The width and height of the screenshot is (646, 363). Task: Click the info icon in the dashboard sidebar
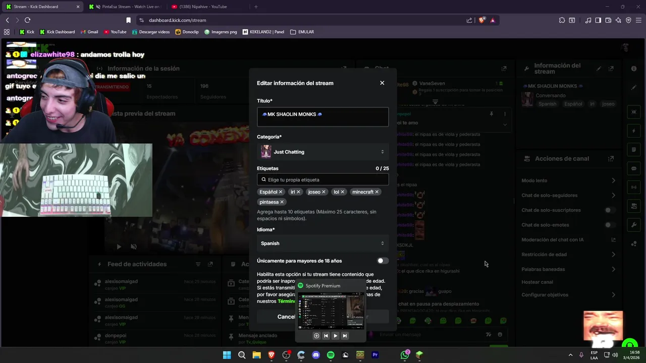pyautogui.click(x=634, y=69)
